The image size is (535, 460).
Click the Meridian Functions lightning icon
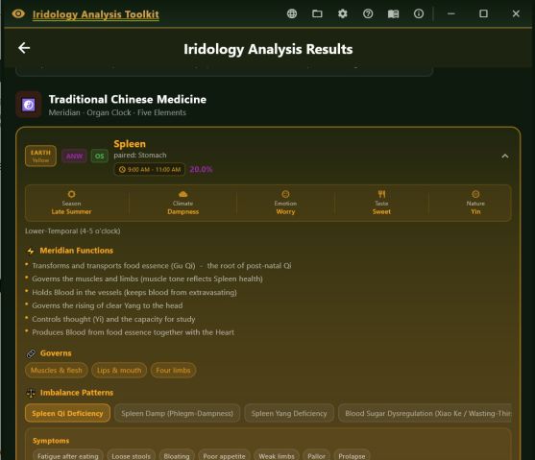[31, 252]
